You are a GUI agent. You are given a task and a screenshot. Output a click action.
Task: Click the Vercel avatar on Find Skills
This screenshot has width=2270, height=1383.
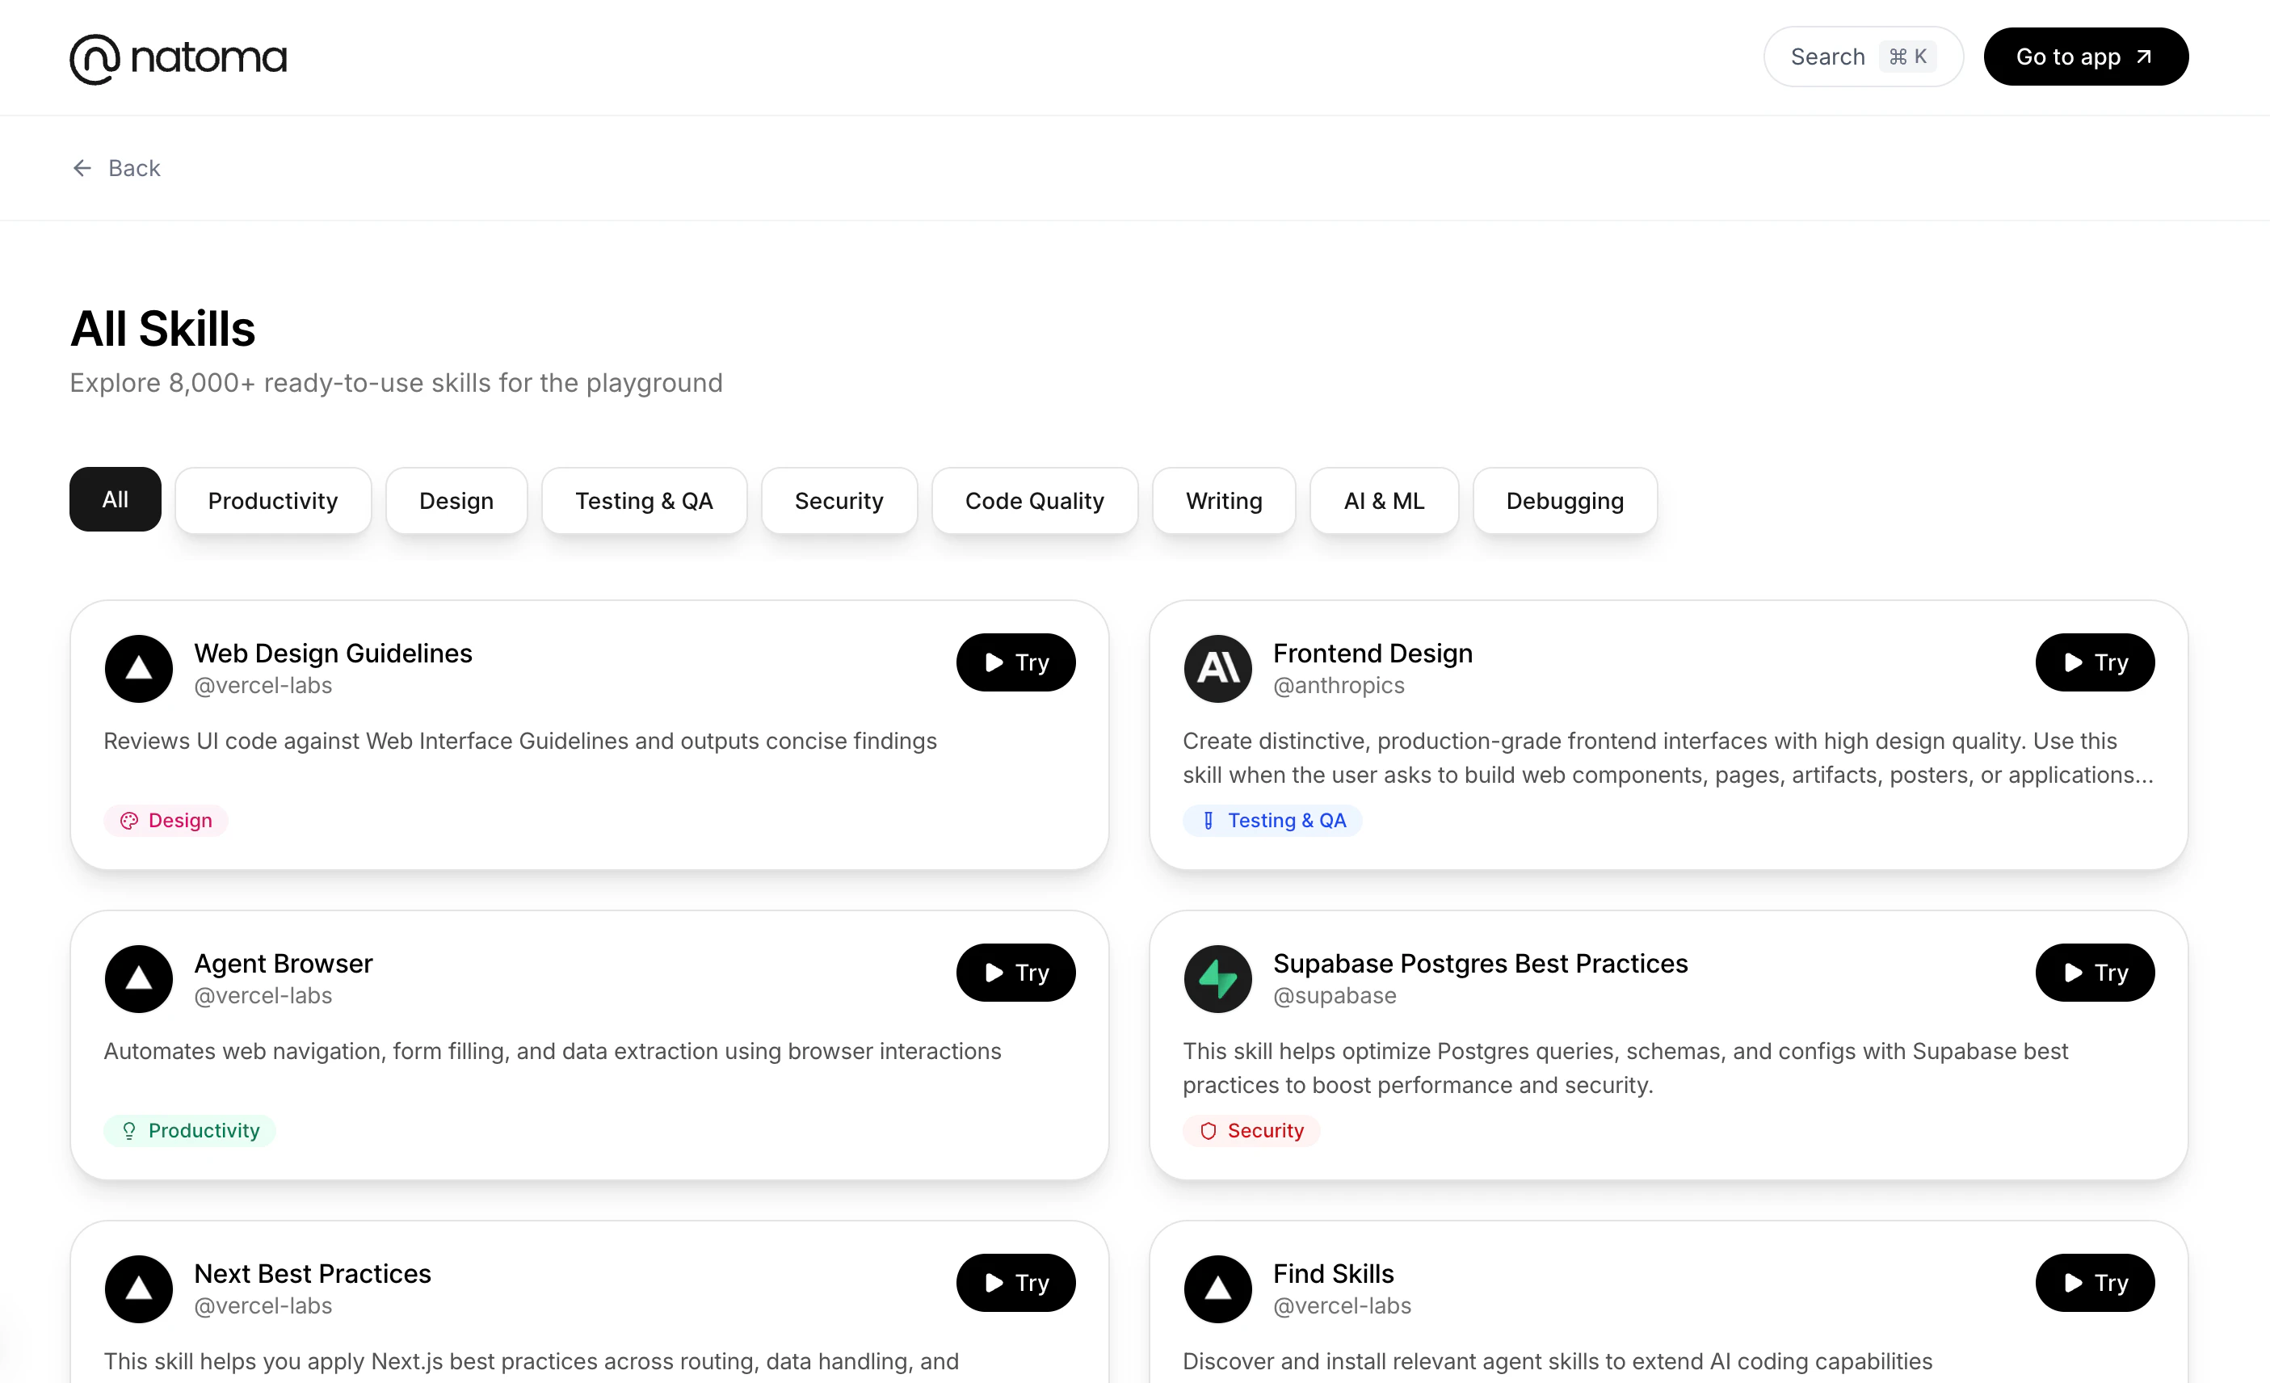[1217, 1288]
